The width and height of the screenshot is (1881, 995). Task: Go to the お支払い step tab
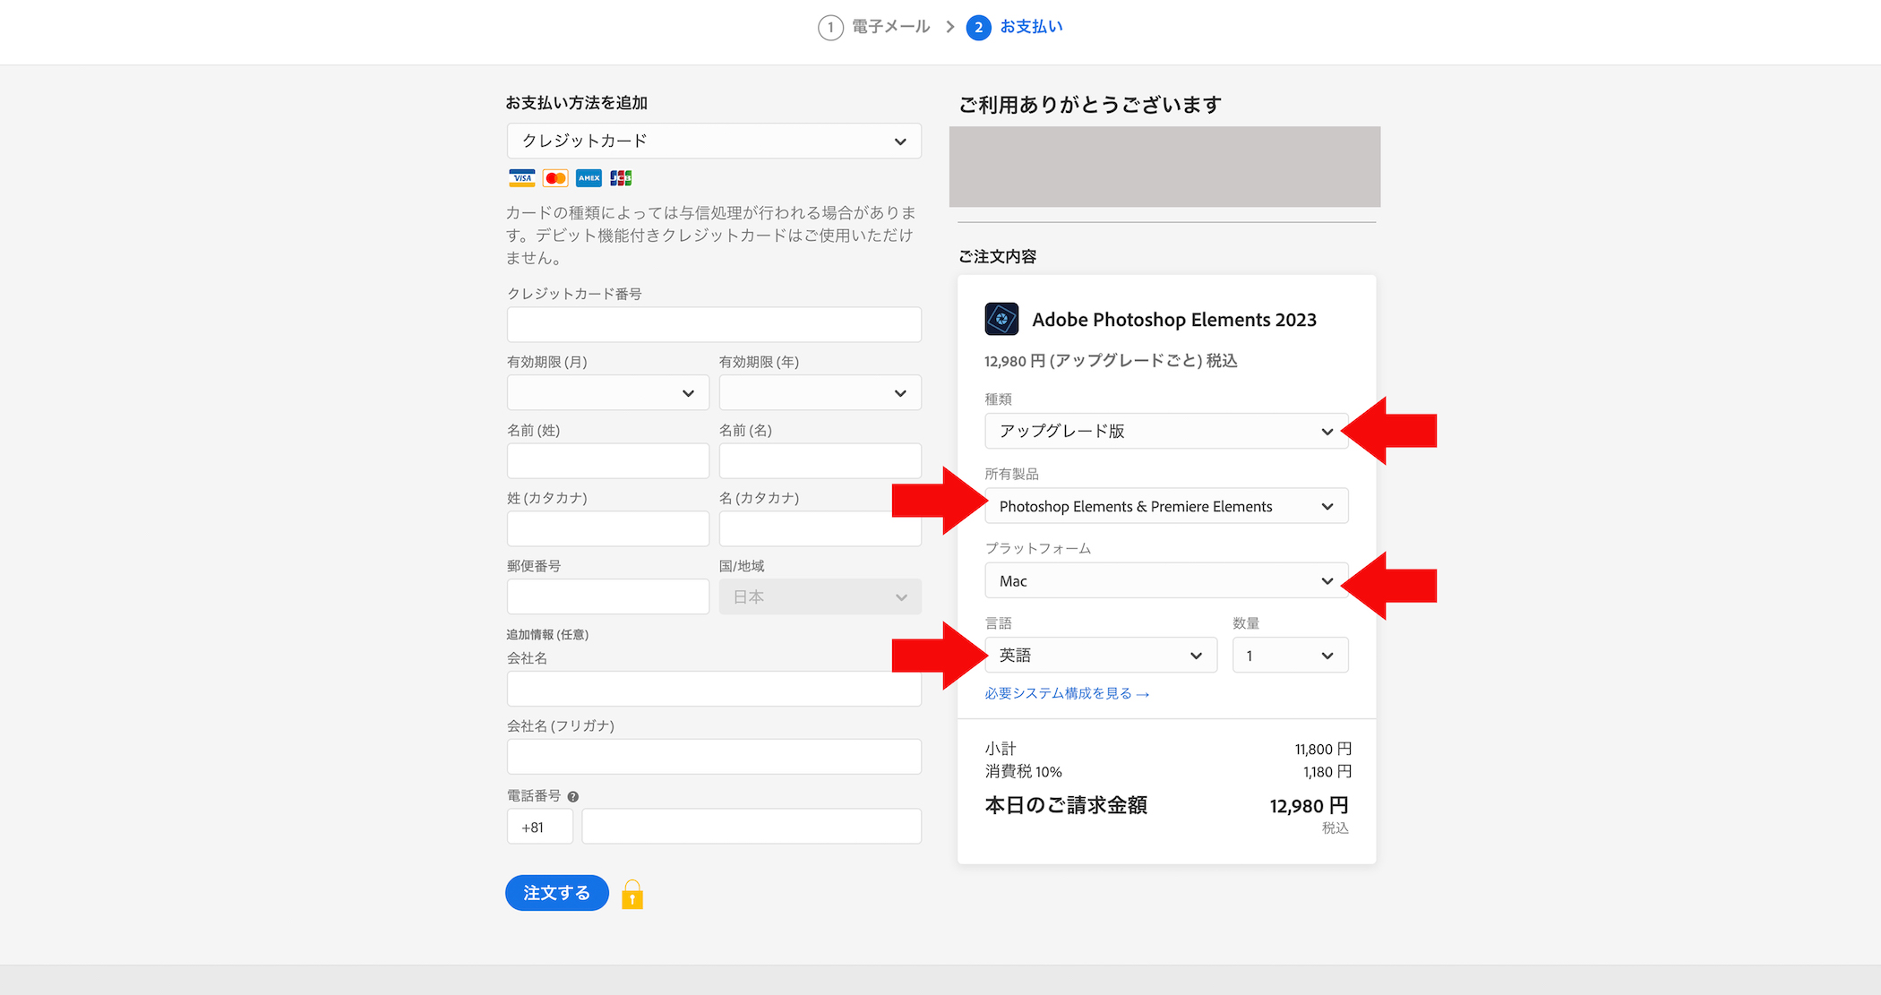click(1030, 27)
